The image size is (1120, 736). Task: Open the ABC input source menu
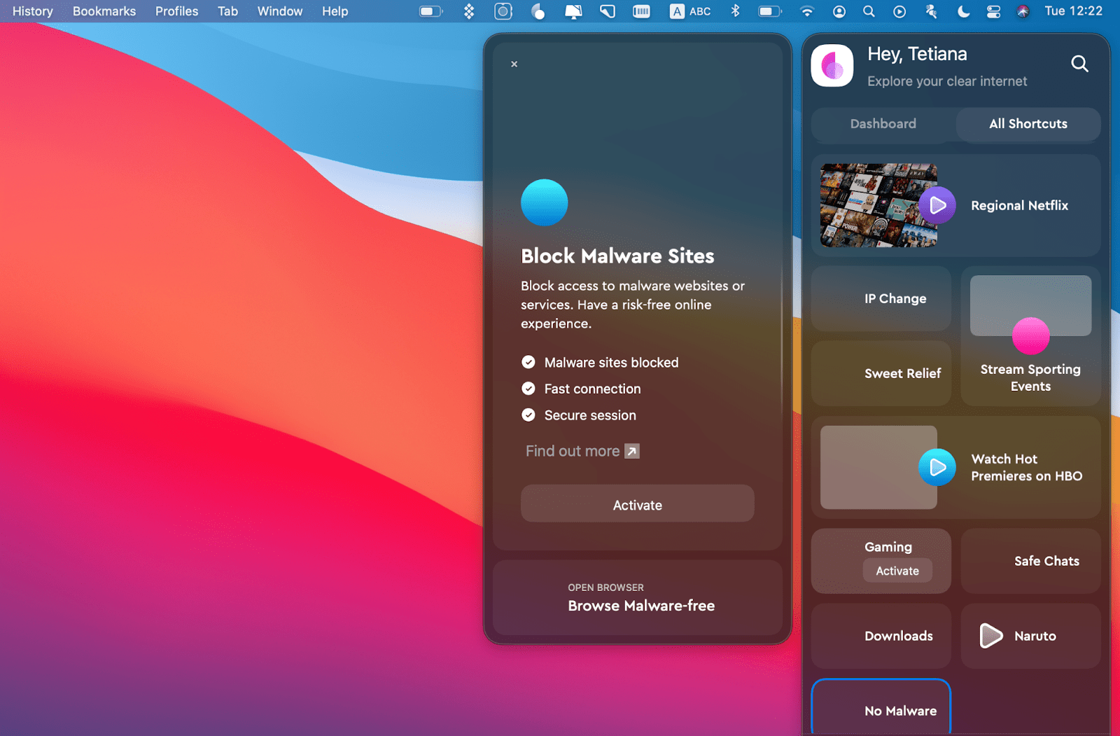(x=690, y=11)
